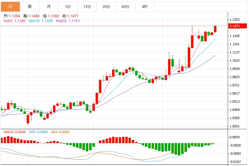Open the 30分 timeframe tab

click(x=106, y=7)
